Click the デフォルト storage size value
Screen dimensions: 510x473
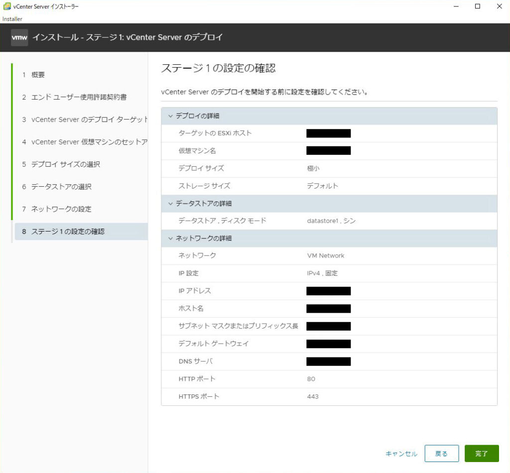point(323,186)
